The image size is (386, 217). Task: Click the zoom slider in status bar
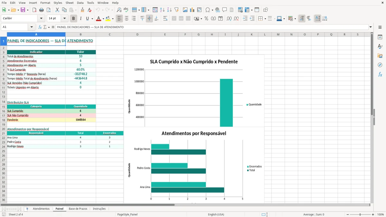tap(360, 214)
